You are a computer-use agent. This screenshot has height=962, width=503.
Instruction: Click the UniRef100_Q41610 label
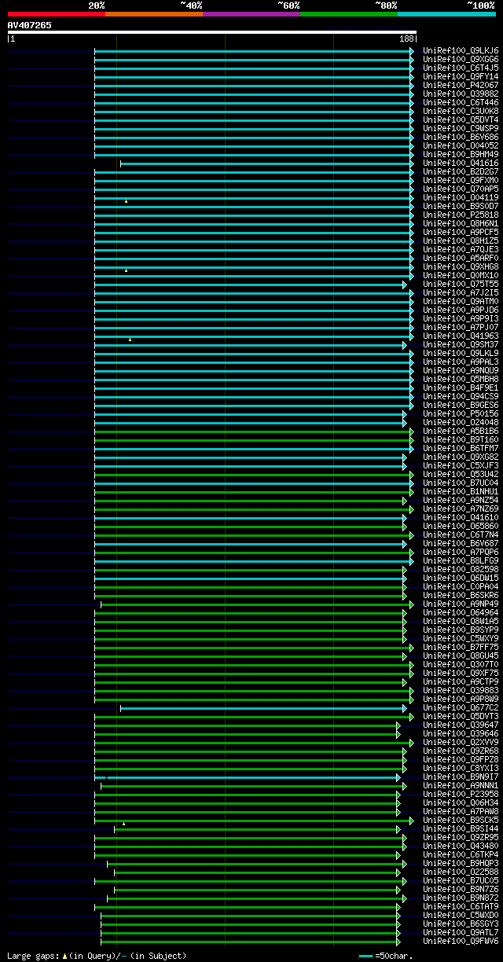[461, 518]
